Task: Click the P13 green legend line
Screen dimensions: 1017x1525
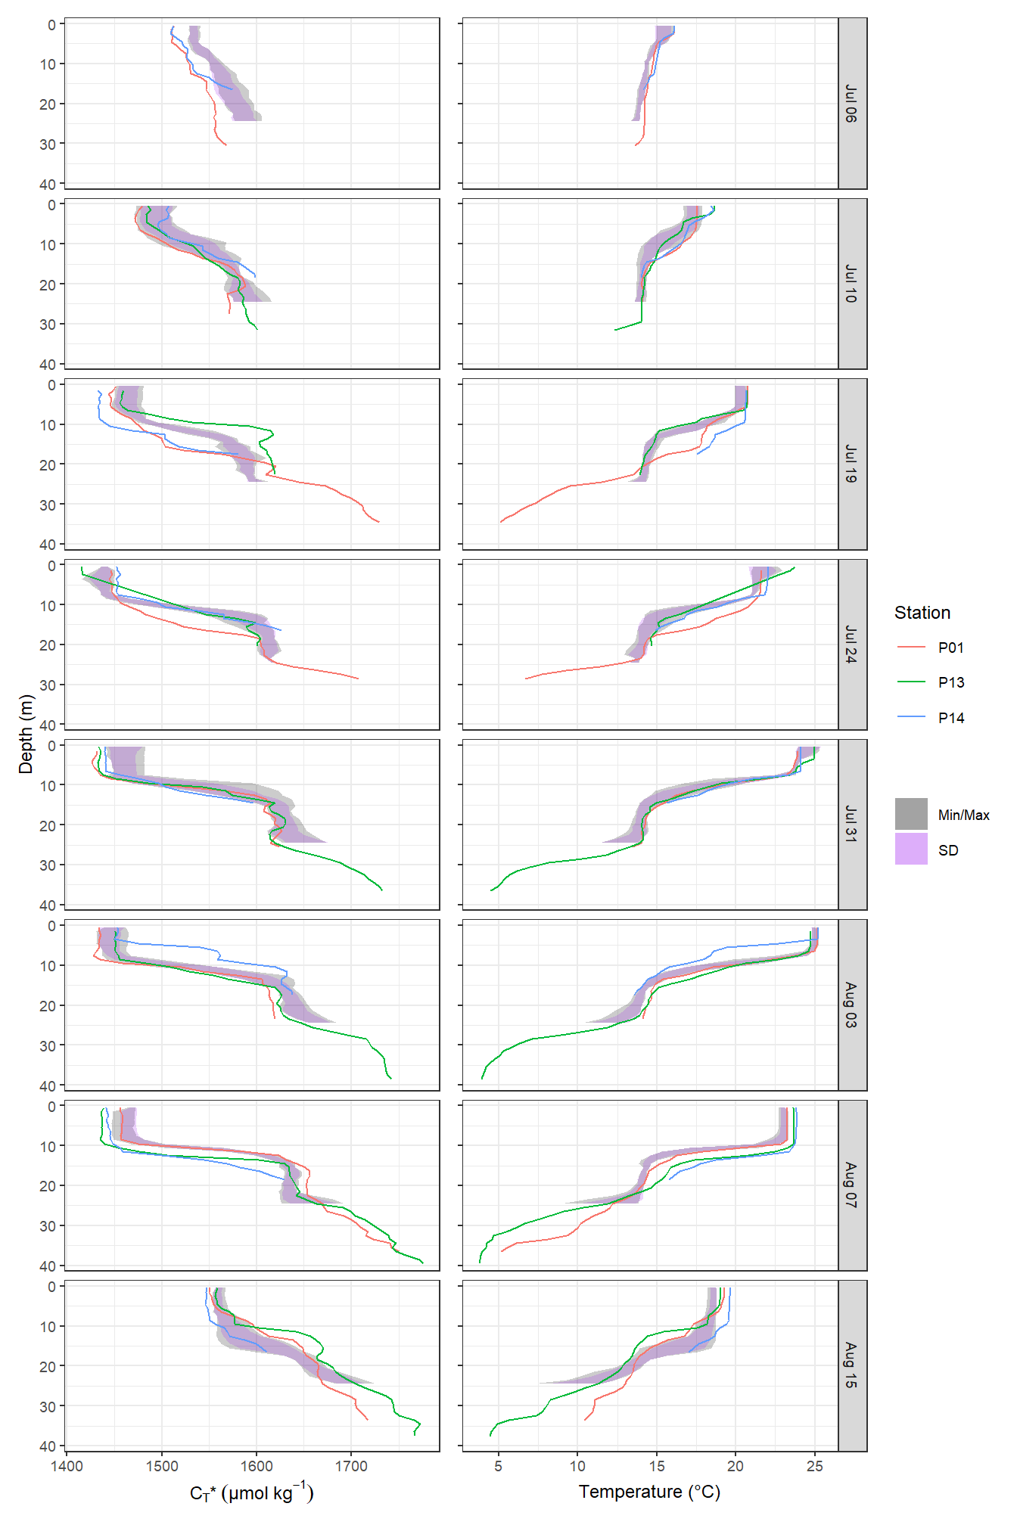Action: pos(911,682)
